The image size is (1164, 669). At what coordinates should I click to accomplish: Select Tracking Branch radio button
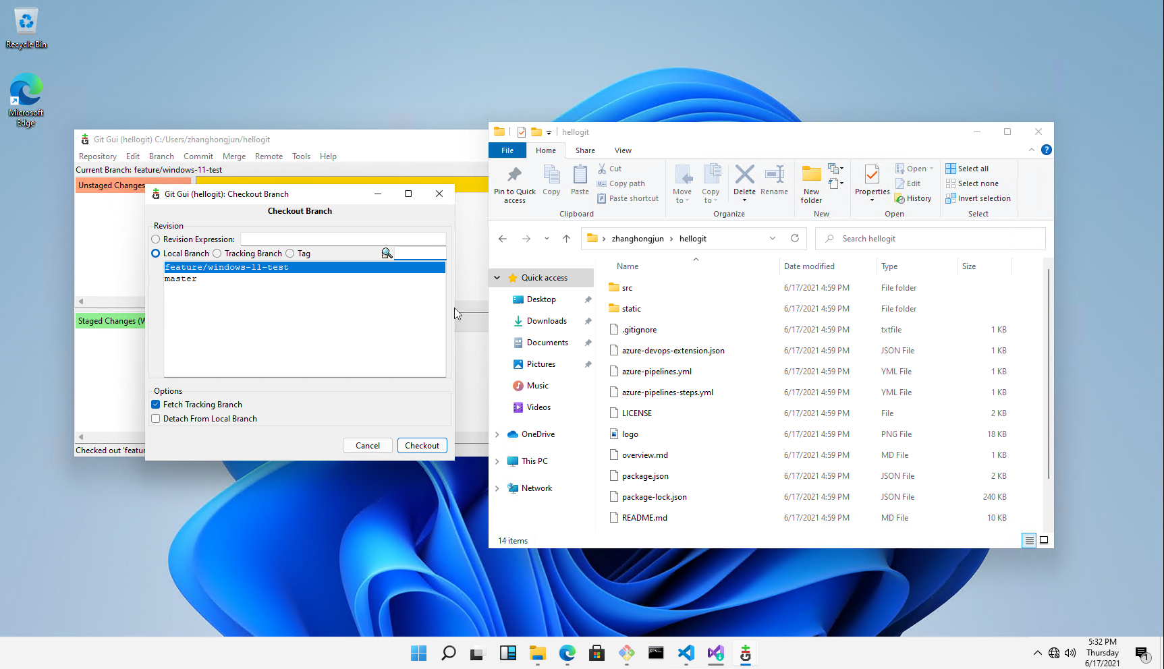point(217,254)
